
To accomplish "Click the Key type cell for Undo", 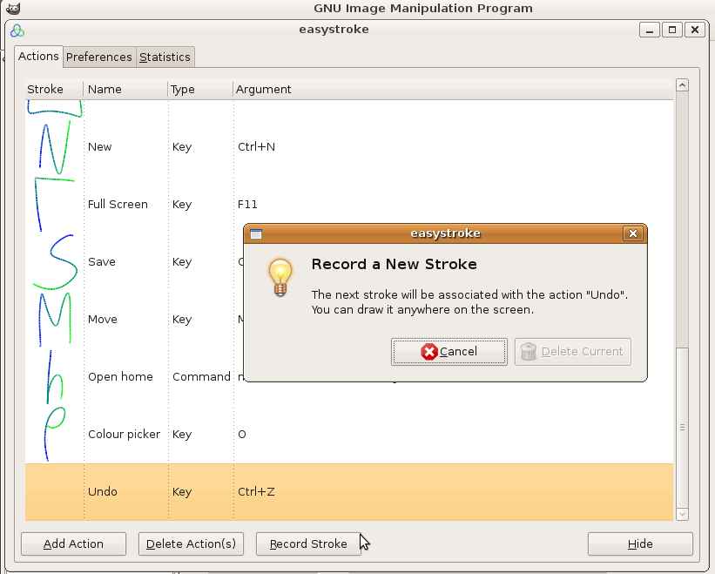I will (x=182, y=492).
